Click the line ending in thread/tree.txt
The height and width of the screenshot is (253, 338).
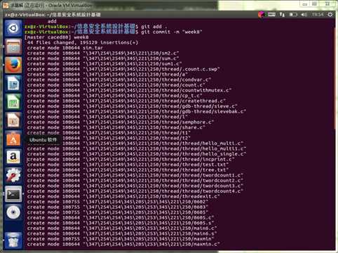(x=128, y=170)
